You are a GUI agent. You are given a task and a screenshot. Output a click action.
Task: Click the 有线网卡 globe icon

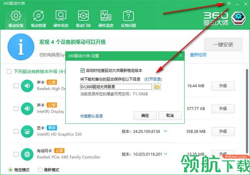[27, 154]
